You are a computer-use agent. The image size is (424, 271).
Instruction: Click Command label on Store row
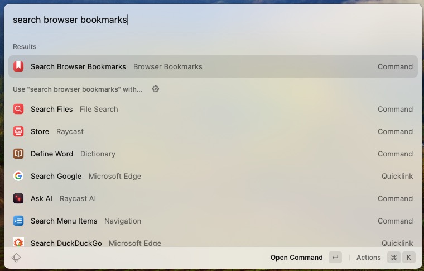pos(395,131)
